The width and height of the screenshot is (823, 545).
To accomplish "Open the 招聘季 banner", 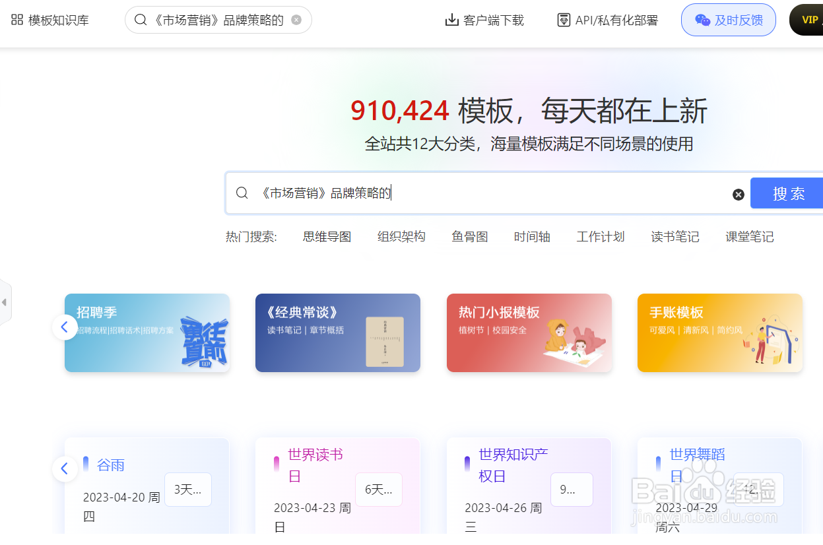I will pos(147,333).
